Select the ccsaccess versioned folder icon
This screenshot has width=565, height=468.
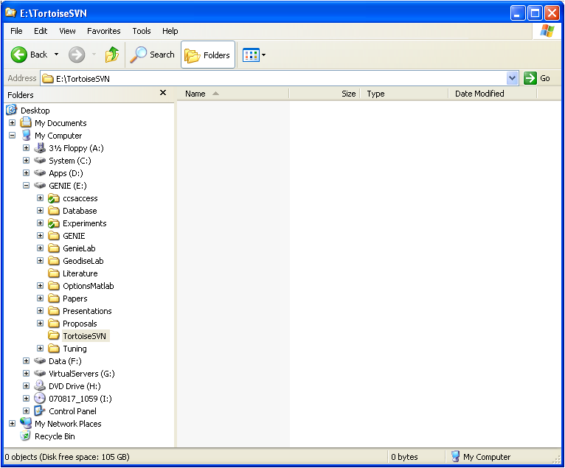coord(54,198)
